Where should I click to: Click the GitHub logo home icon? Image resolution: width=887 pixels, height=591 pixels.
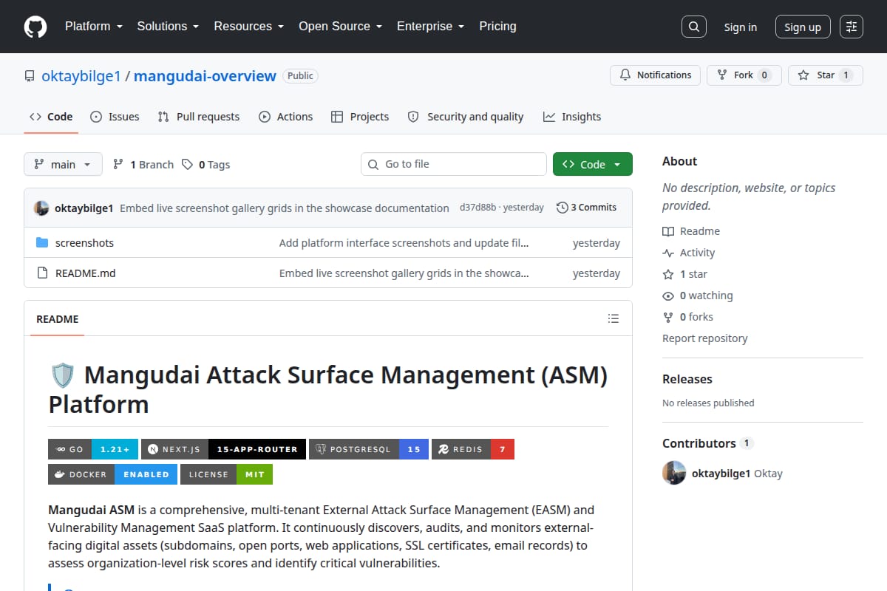35,27
